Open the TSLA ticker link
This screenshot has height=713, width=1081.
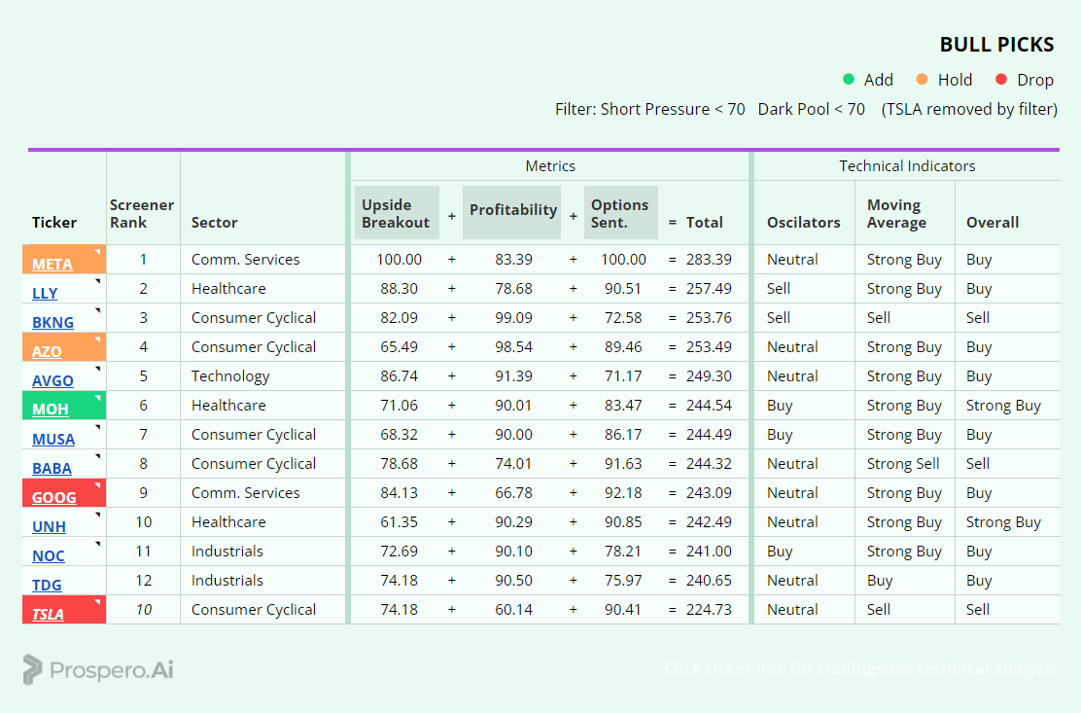click(48, 614)
